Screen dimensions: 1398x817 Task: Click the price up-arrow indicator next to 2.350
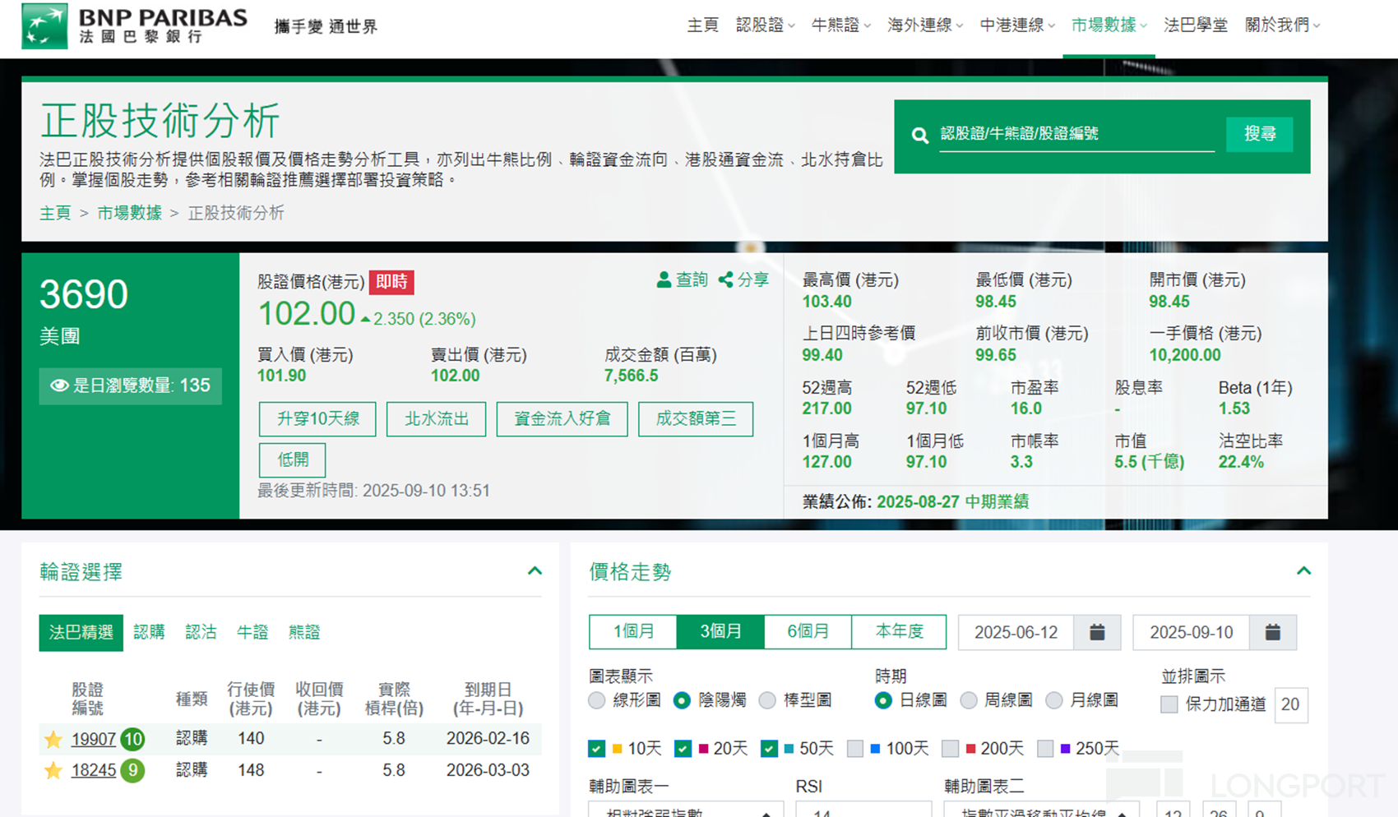click(365, 320)
